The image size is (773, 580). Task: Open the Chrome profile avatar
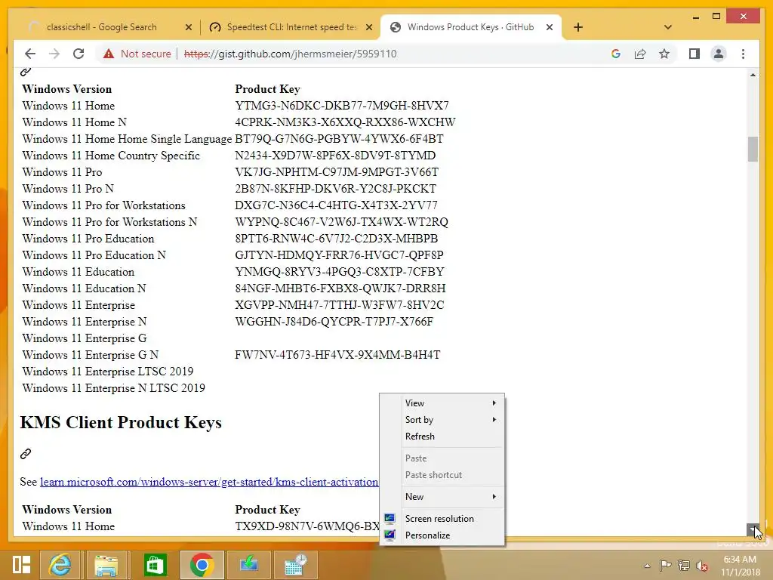click(x=719, y=54)
